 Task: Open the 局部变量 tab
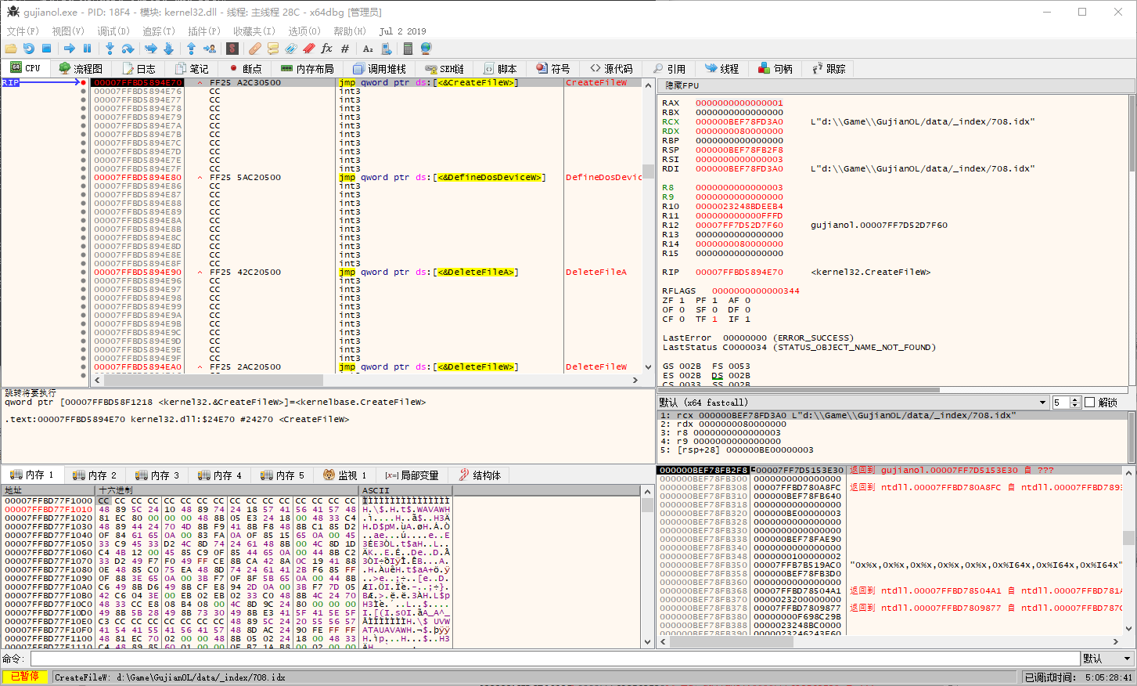coord(412,475)
